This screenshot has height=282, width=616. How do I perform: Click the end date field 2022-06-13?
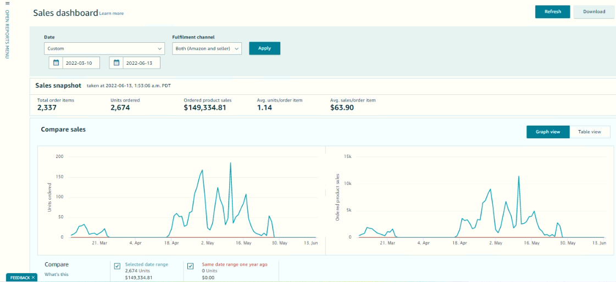141,63
